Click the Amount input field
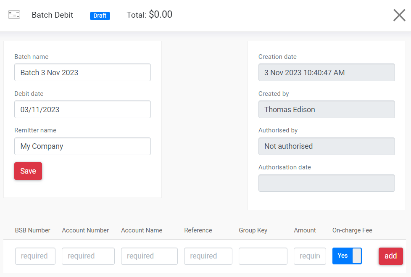The width and height of the screenshot is (411, 277). click(310, 256)
